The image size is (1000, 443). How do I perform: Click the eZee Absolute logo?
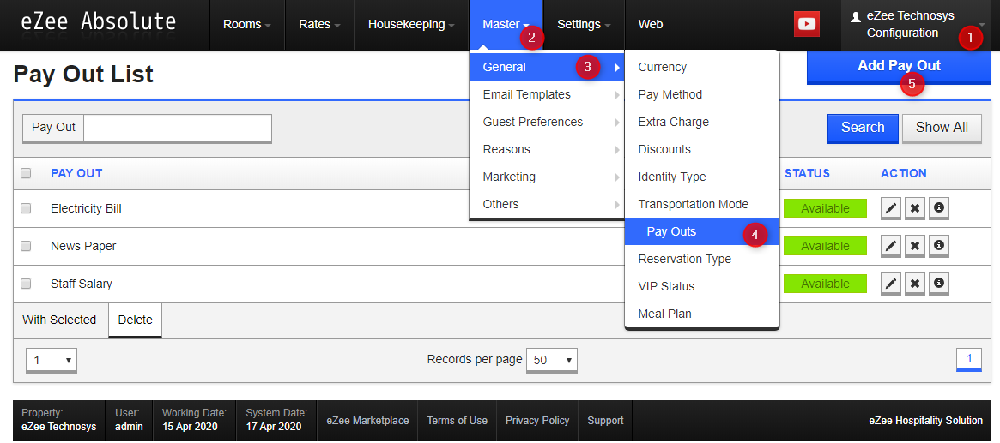[98, 22]
